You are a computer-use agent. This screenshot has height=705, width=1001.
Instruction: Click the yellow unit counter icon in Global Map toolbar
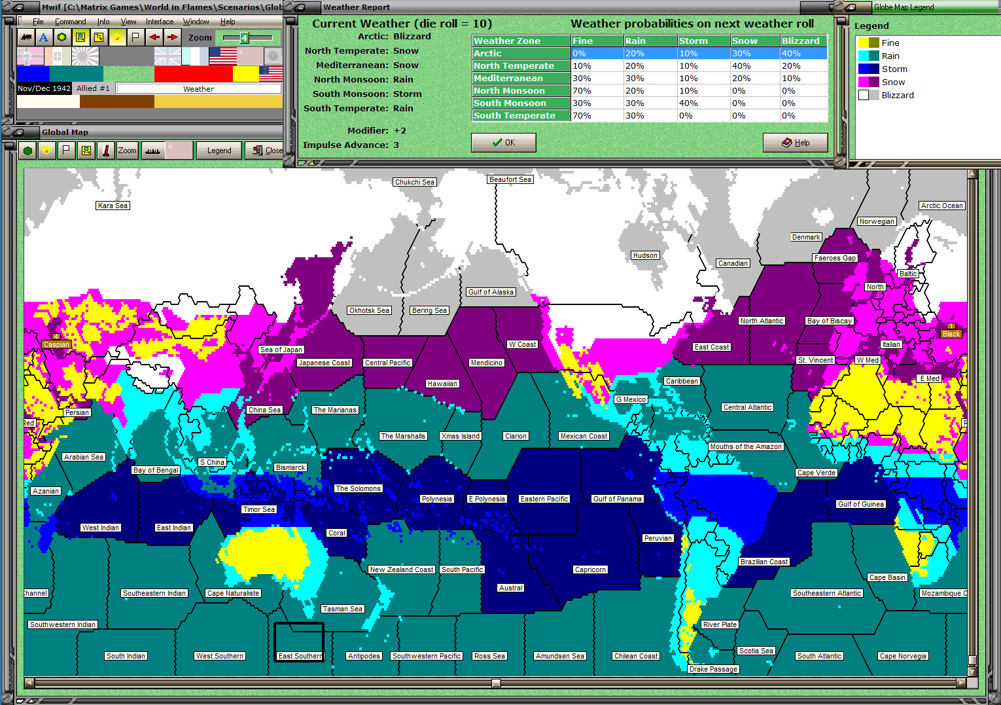click(x=86, y=151)
